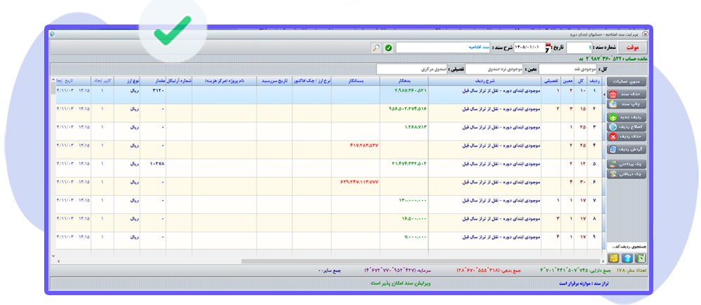Sort by 'بدهکار' column header
This screenshot has height=305, width=701.
tap(404, 81)
